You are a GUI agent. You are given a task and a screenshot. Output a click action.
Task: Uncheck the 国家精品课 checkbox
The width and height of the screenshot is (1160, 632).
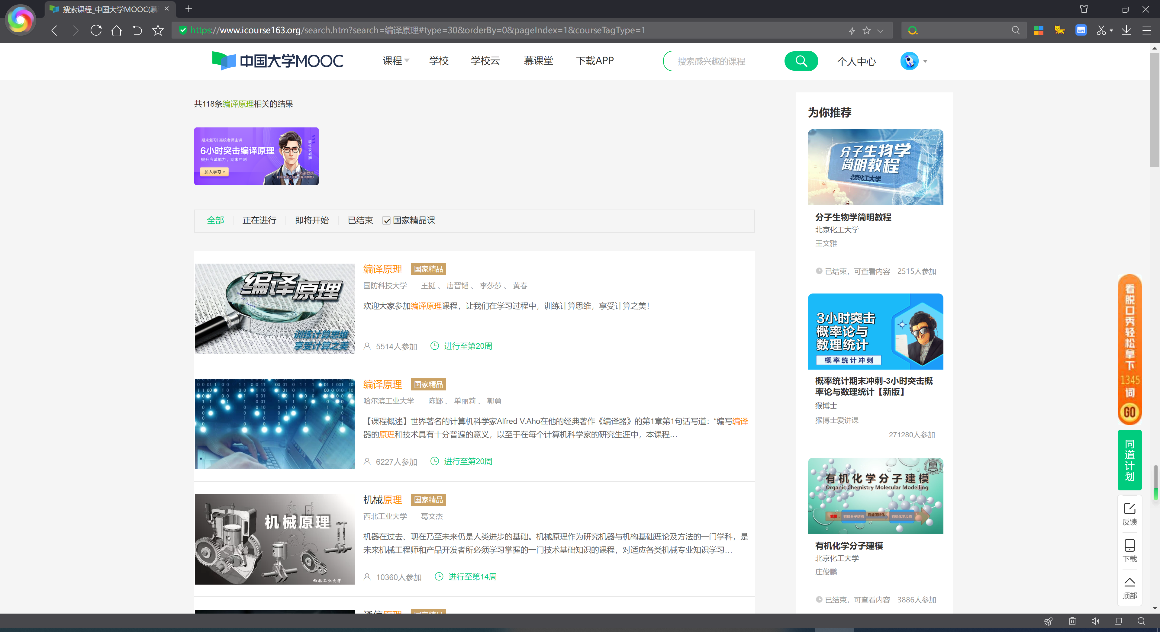pos(386,220)
